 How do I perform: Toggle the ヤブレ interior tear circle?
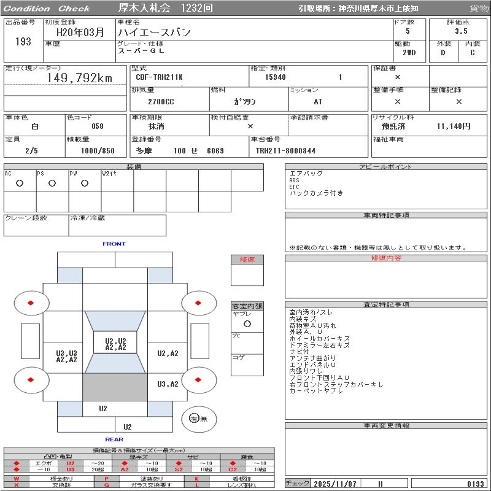click(x=247, y=323)
